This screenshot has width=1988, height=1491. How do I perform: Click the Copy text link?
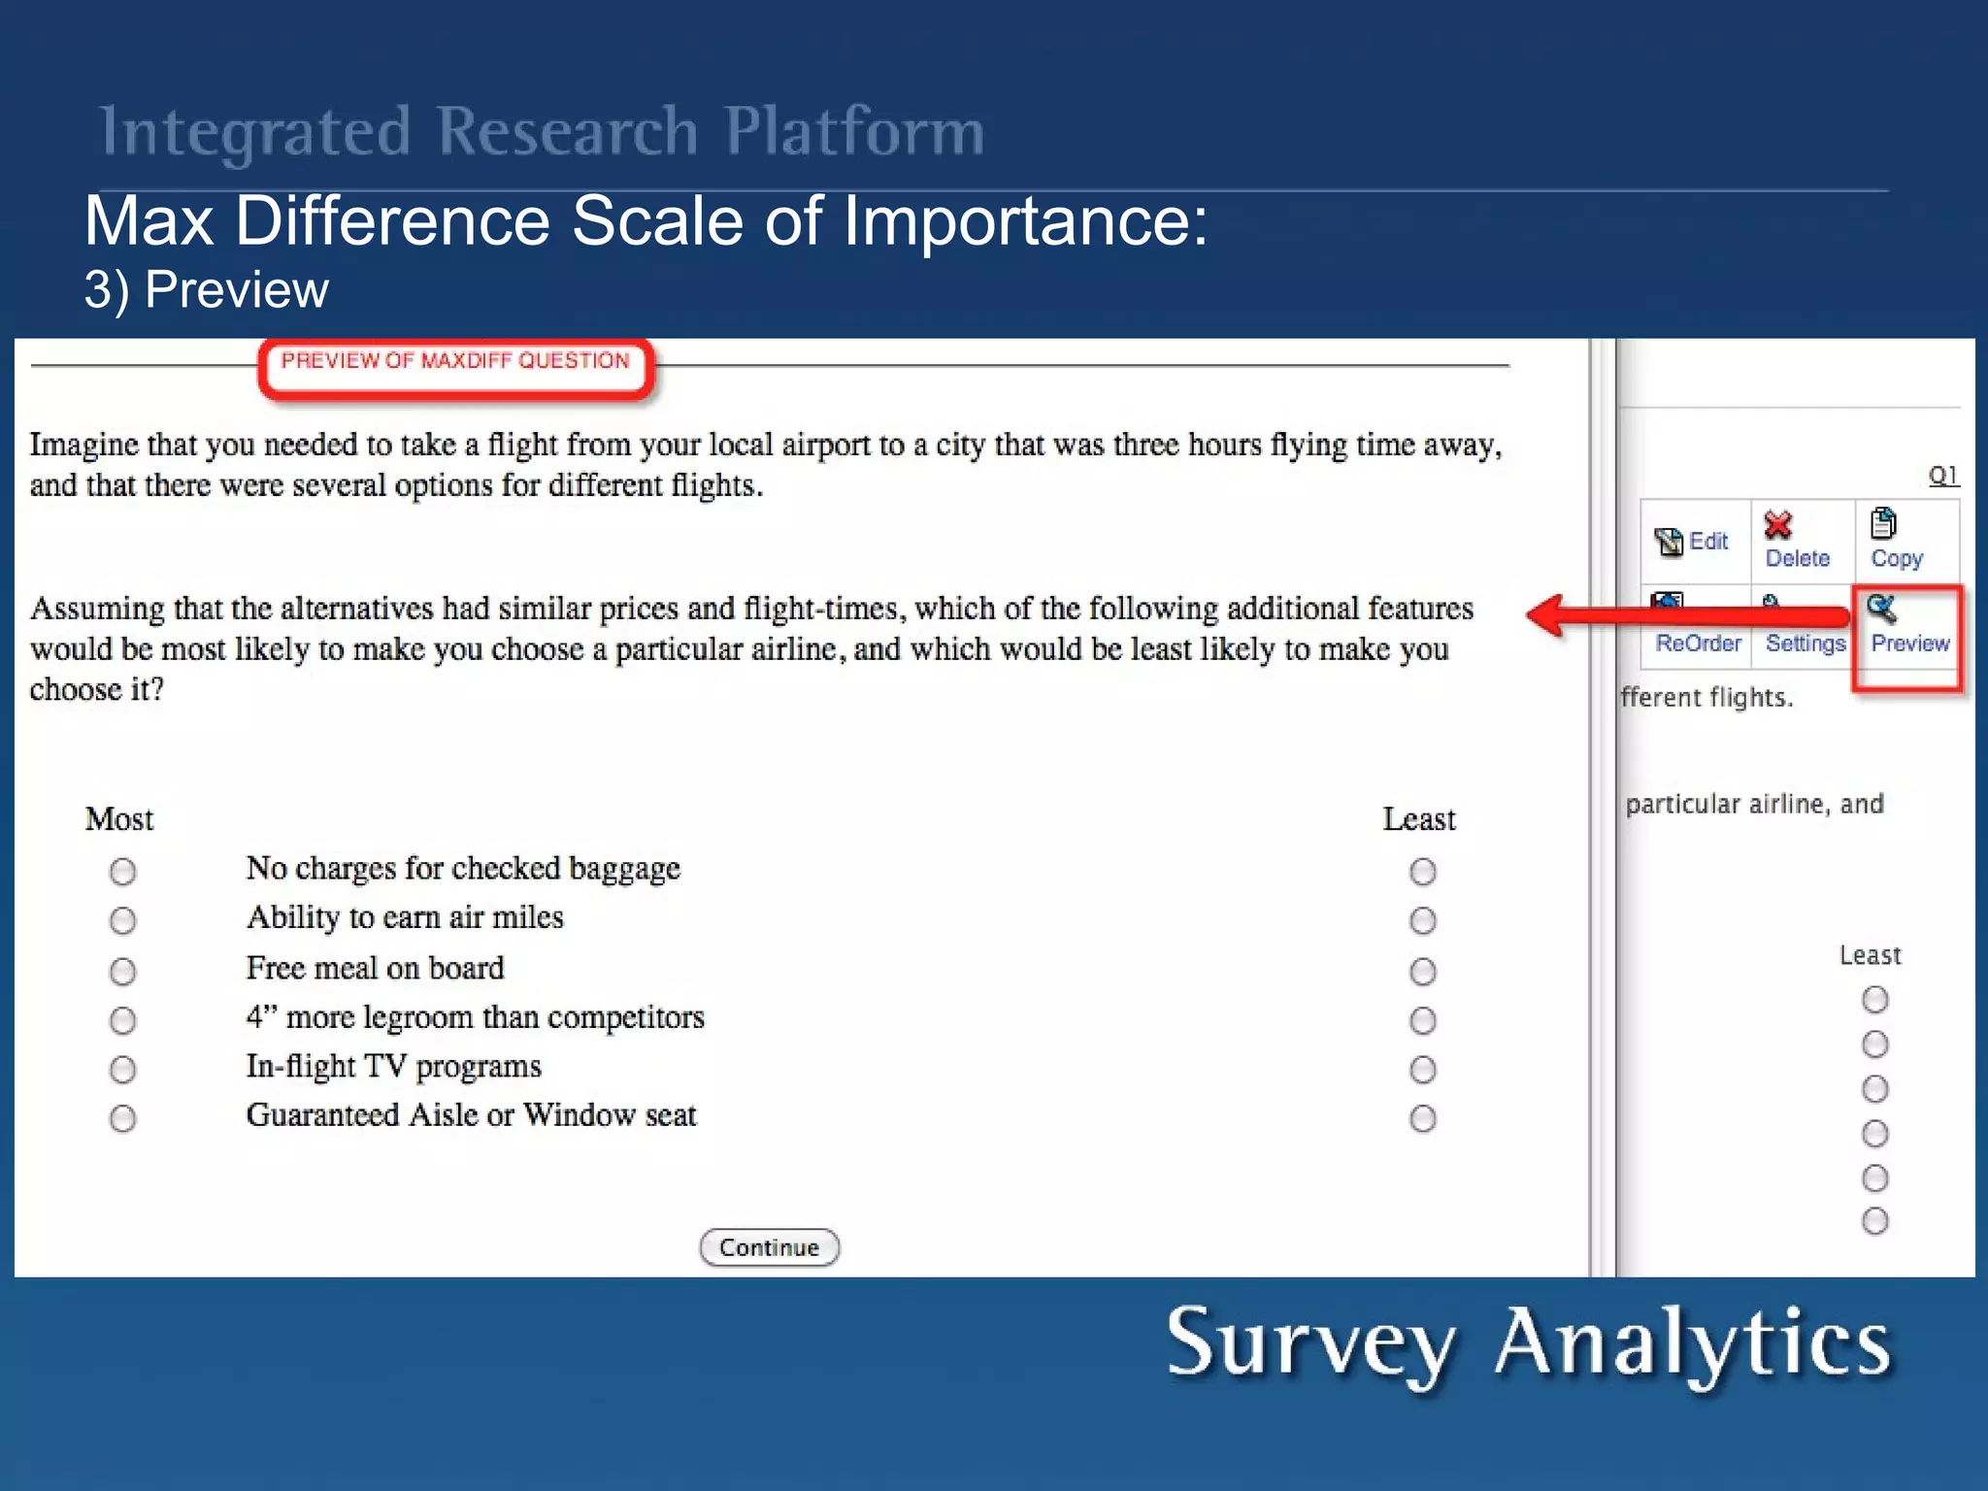(1897, 558)
